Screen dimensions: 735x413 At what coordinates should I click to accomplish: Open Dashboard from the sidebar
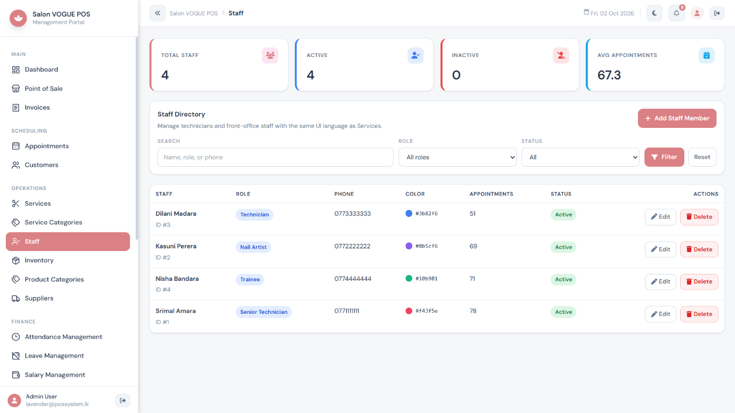click(x=68, y=69)
